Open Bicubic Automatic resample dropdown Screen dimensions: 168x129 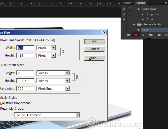point(78,115)
